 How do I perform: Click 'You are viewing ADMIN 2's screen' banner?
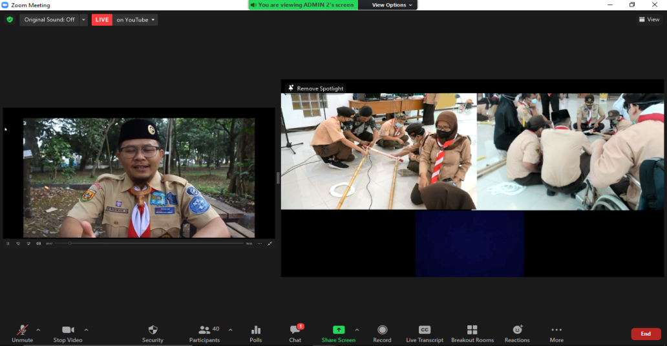(303, 5)
